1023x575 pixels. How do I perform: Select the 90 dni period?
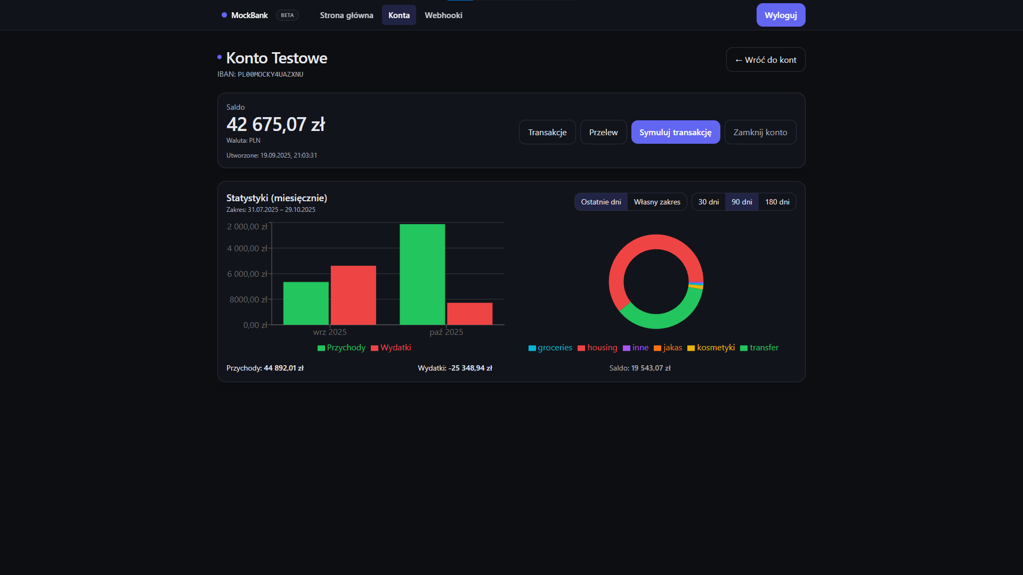pos(742,202)
